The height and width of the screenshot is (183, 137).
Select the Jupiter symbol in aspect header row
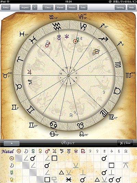tap(54, 151)
